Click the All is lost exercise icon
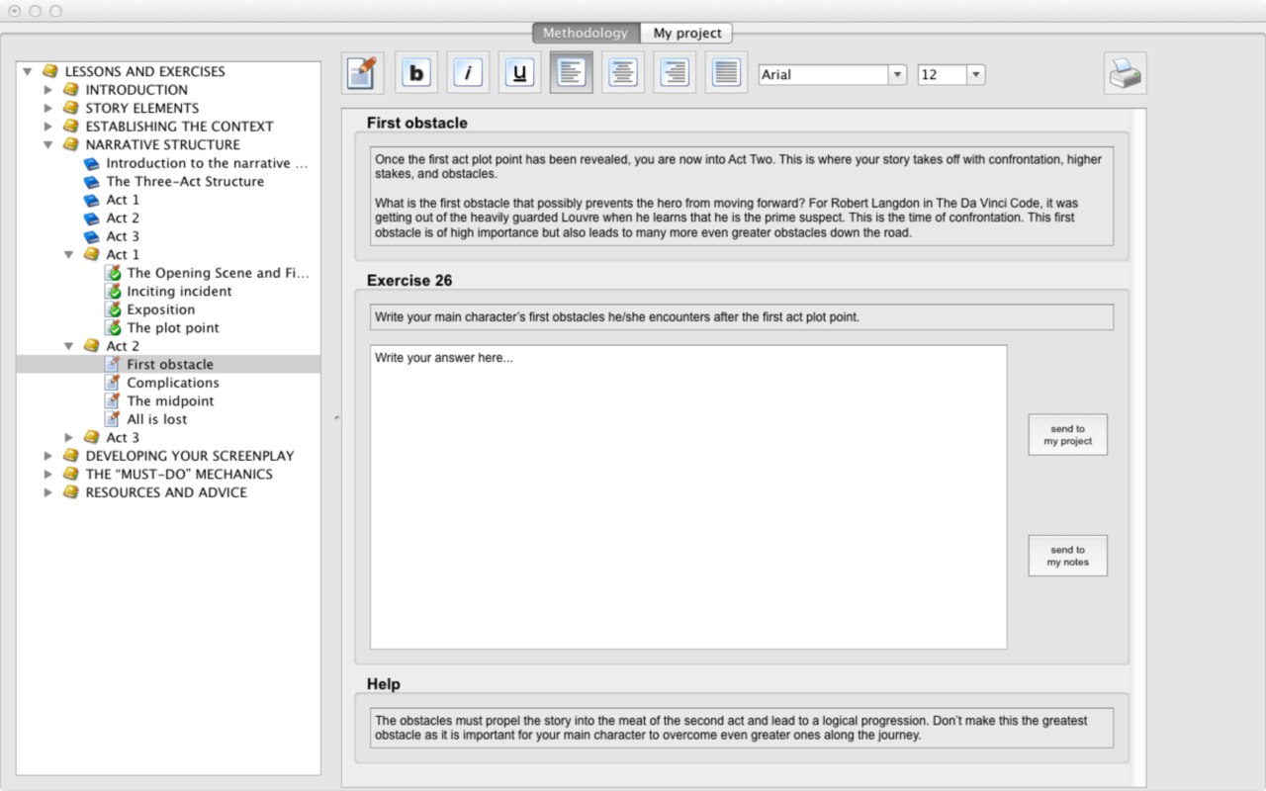 pos(113,419)
